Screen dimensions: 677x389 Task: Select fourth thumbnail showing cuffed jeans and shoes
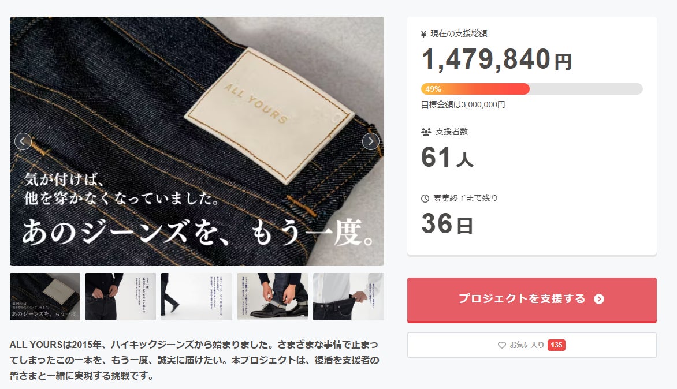[x=273, y=297]
